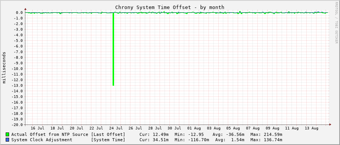Screen dimensions: 340x145
Task: Click the '01 Aug' x-axis label
Action: (194, 128)
